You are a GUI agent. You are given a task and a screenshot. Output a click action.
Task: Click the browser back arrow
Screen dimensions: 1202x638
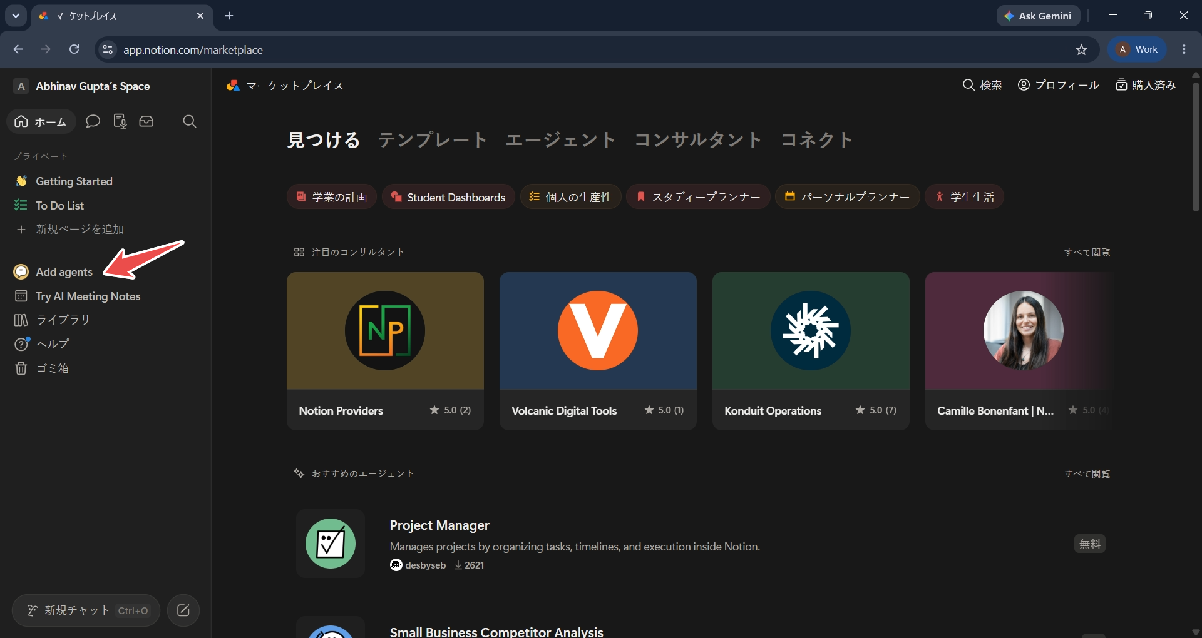18,49
